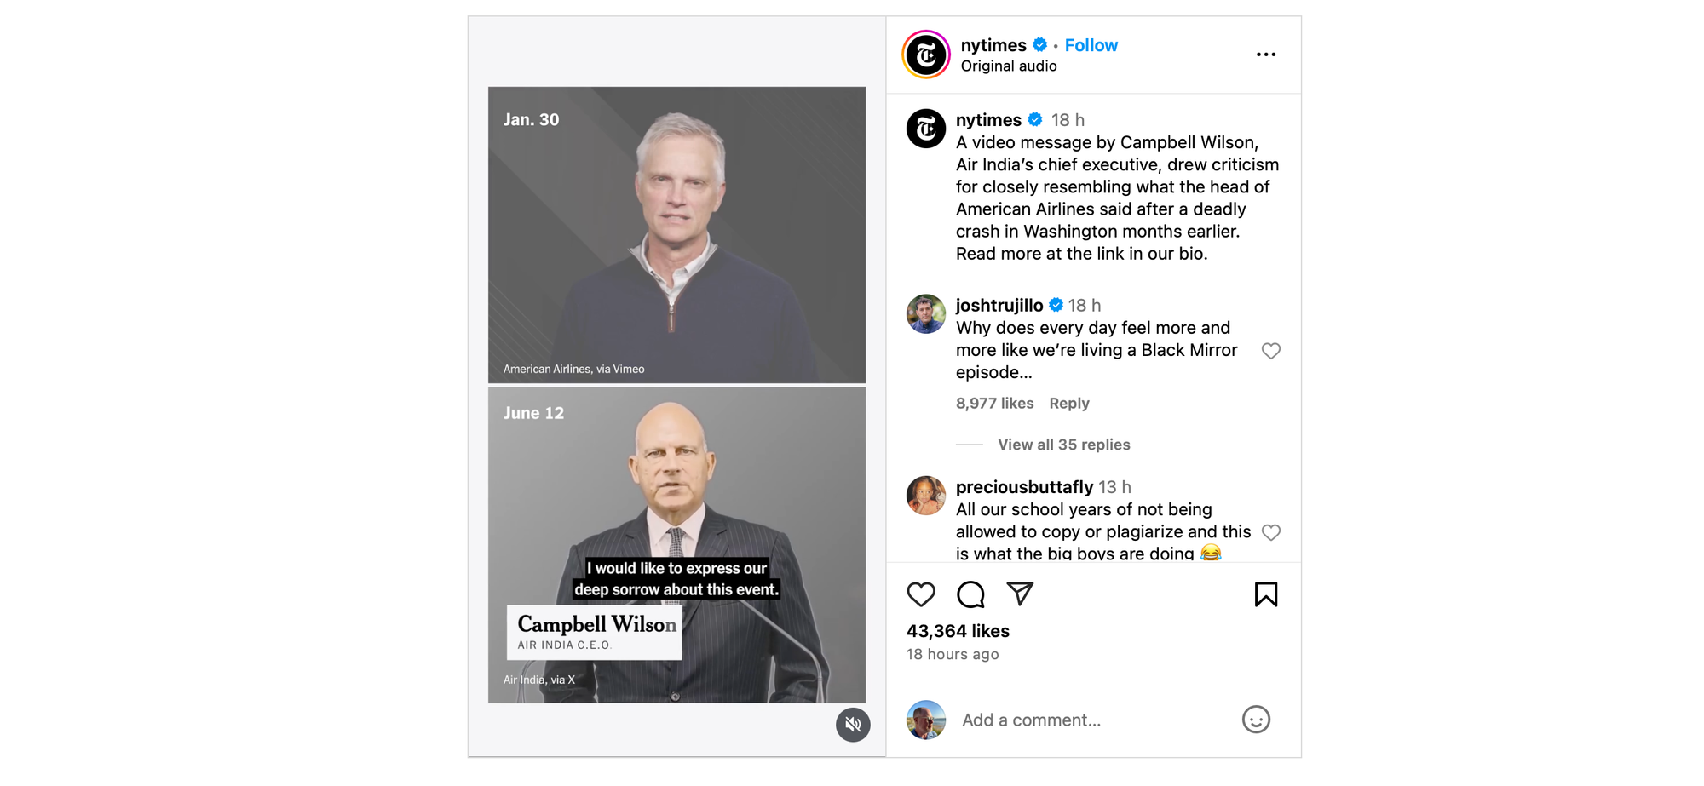This screenshot has width=1704, height=786.
Task: View the 43,364 likes list
Action: click(x=958, y=631)
